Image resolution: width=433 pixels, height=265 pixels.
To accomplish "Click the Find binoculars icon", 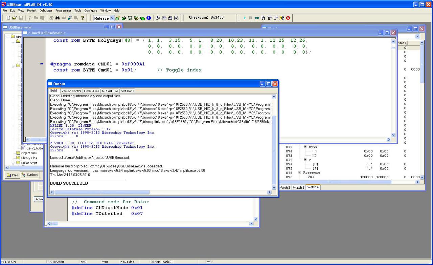I will [x=58, y=18].
